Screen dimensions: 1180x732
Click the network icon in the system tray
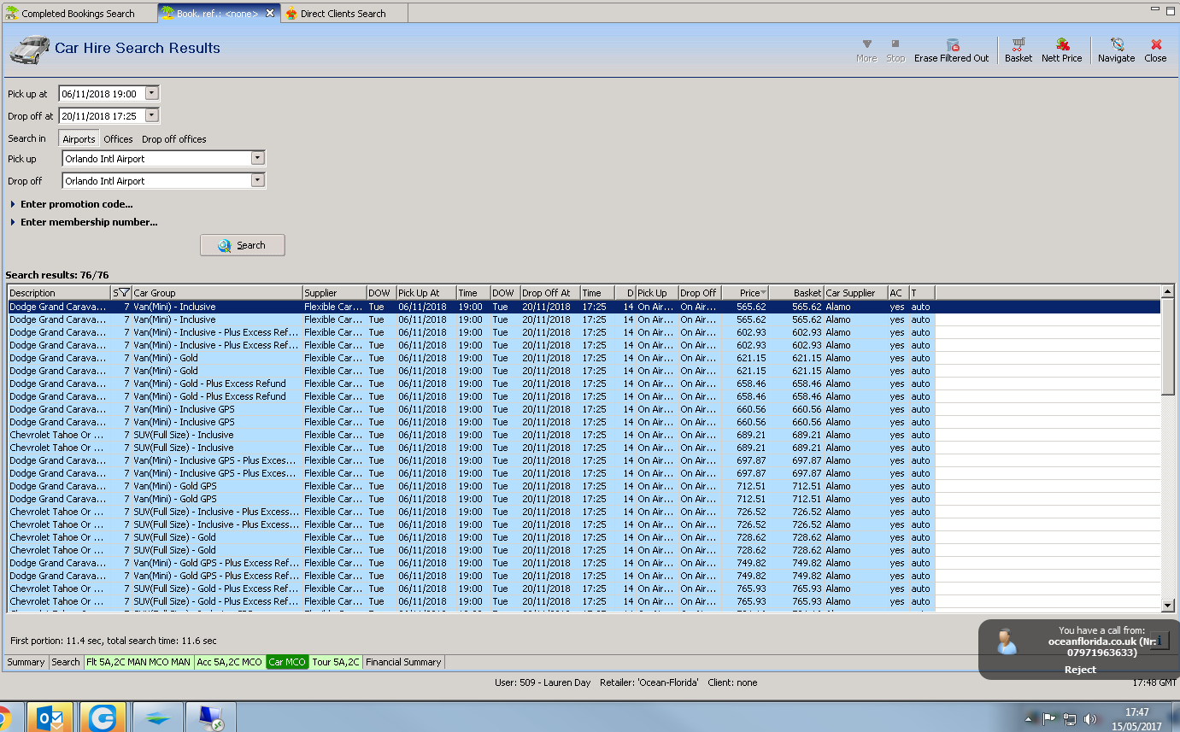tap(1069, 718)
